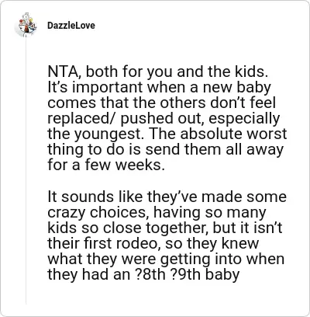Click the word "important" in line two
This screenshot has height=317, width=310.
pyautogui.click(x=106, y=88)
